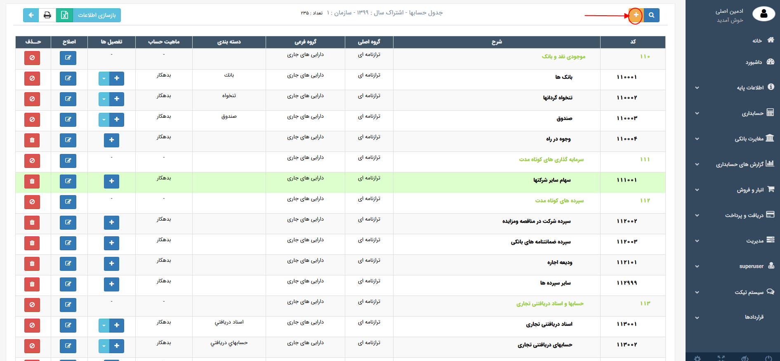Image resolution: width=780 pixels, height=361 pixels.
Task: Go back with the left arrow button
Action: (31, 15)
